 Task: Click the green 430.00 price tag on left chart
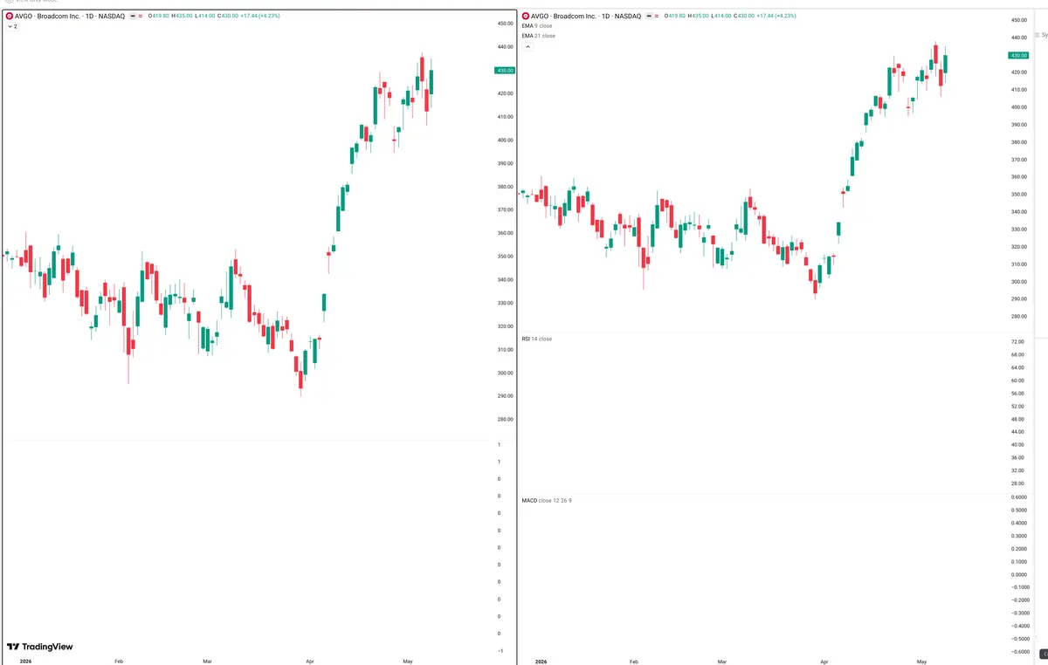click(505, 70)
